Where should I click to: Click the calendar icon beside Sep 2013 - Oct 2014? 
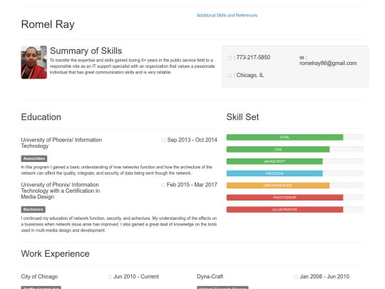163,140
